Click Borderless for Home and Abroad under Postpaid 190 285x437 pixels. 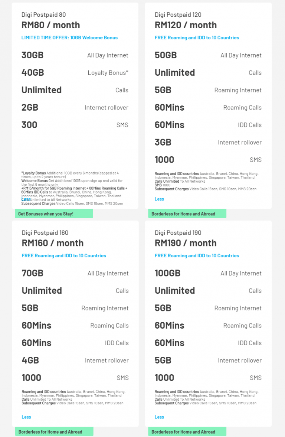tap(187, 431)
